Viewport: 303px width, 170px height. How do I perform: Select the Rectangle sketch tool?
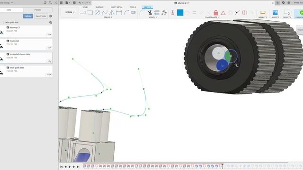90,13
